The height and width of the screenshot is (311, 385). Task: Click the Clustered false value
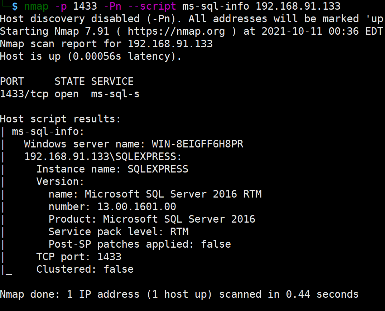click(x=119, y=269)
